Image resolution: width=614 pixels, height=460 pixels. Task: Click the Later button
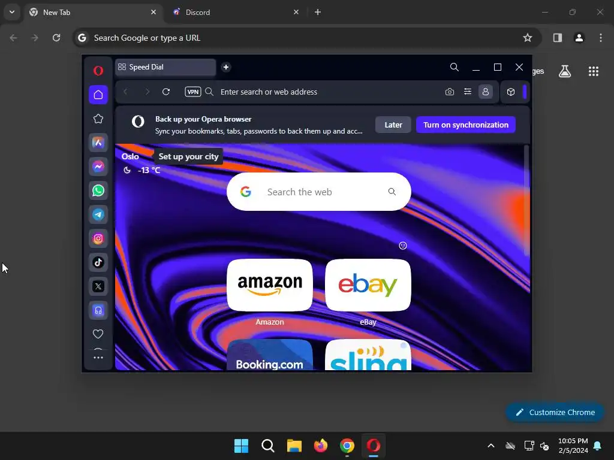tap(393, 125)
